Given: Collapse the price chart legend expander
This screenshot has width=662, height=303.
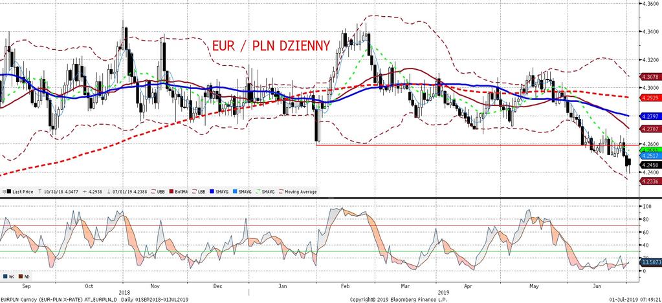Looking at the screenshot, I should pos(4,192).
